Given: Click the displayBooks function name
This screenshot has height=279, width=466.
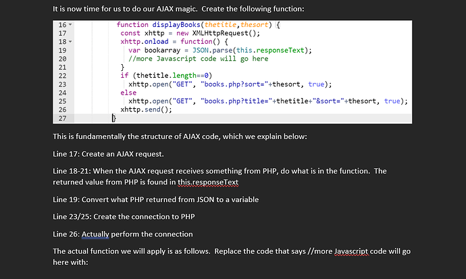Looking at the screenshot, I should (176, 25).
